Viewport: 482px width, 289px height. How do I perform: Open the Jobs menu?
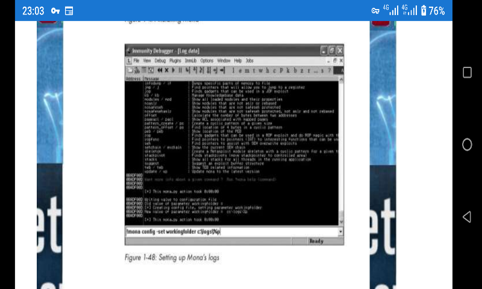pos(249,60)
